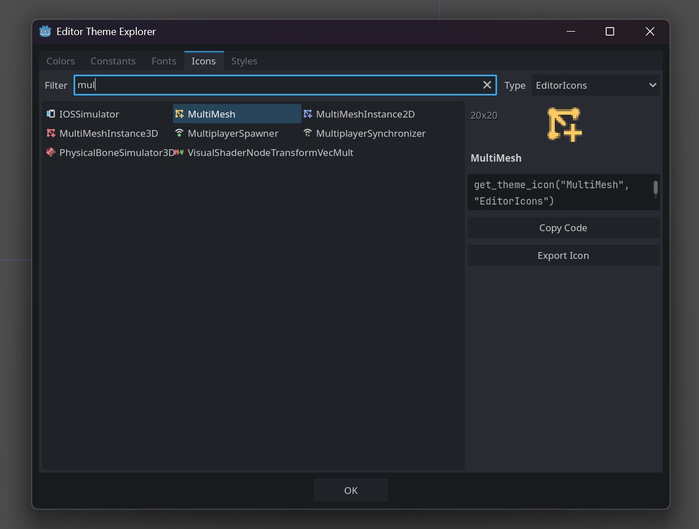Click the Copy Code button

coord(563,228)
